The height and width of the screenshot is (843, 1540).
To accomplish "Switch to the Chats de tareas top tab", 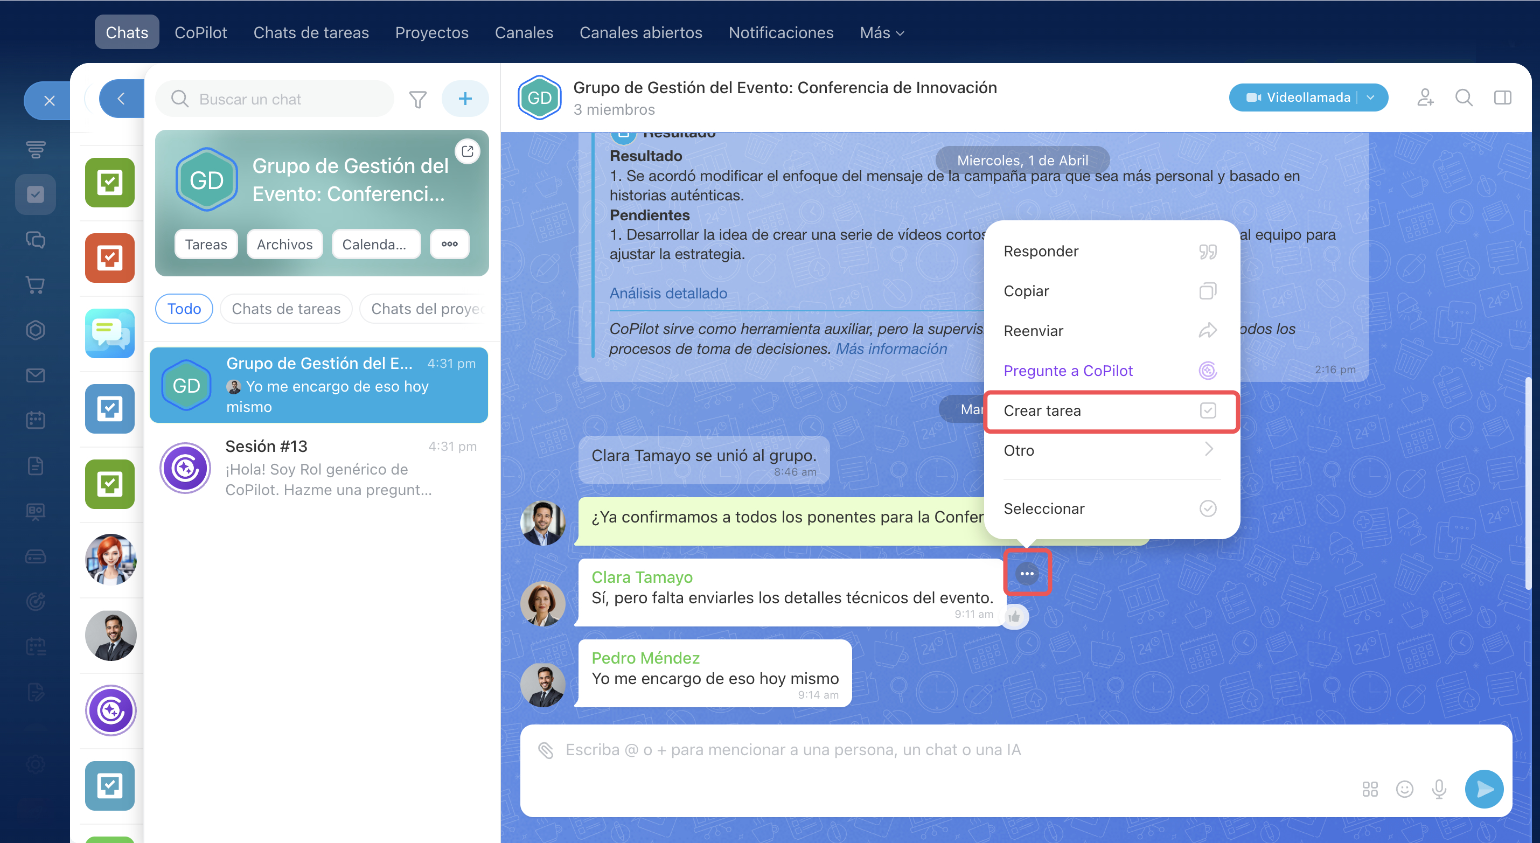I will 311,33.
